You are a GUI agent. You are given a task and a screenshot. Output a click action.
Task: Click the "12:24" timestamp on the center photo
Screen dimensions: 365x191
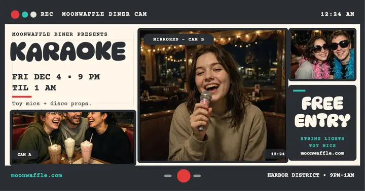[277, 154]
